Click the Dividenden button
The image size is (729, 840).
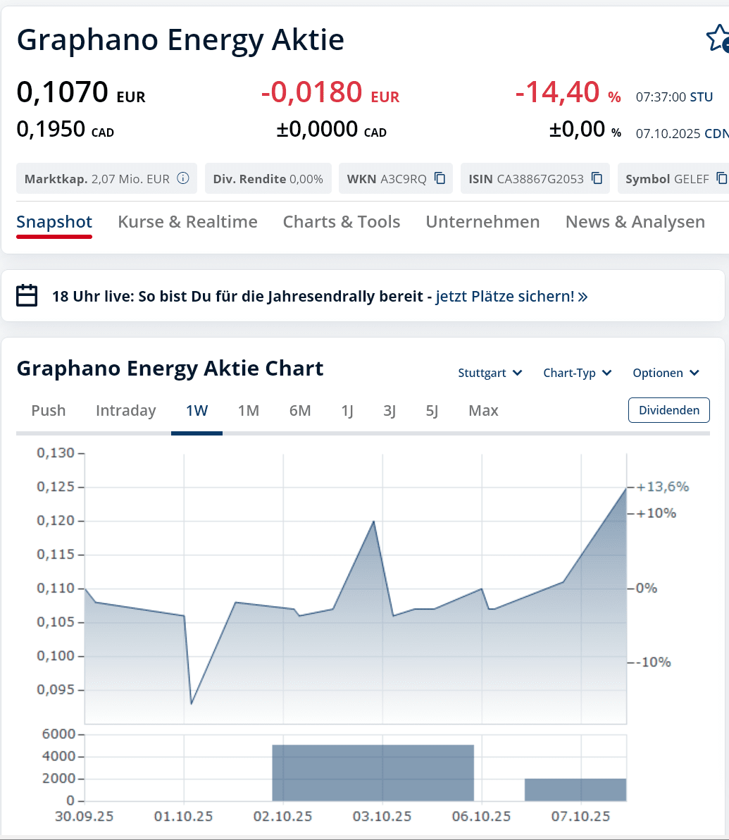click(668, 410)
